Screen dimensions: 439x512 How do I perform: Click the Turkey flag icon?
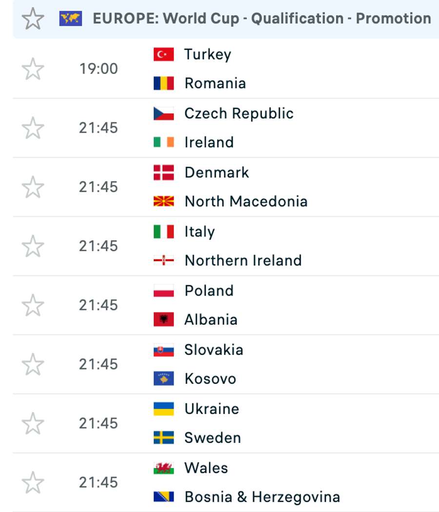[x=163, y=54]
